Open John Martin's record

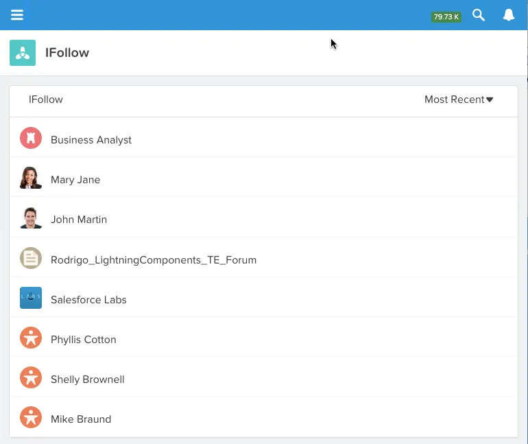[x=79, y=220]
